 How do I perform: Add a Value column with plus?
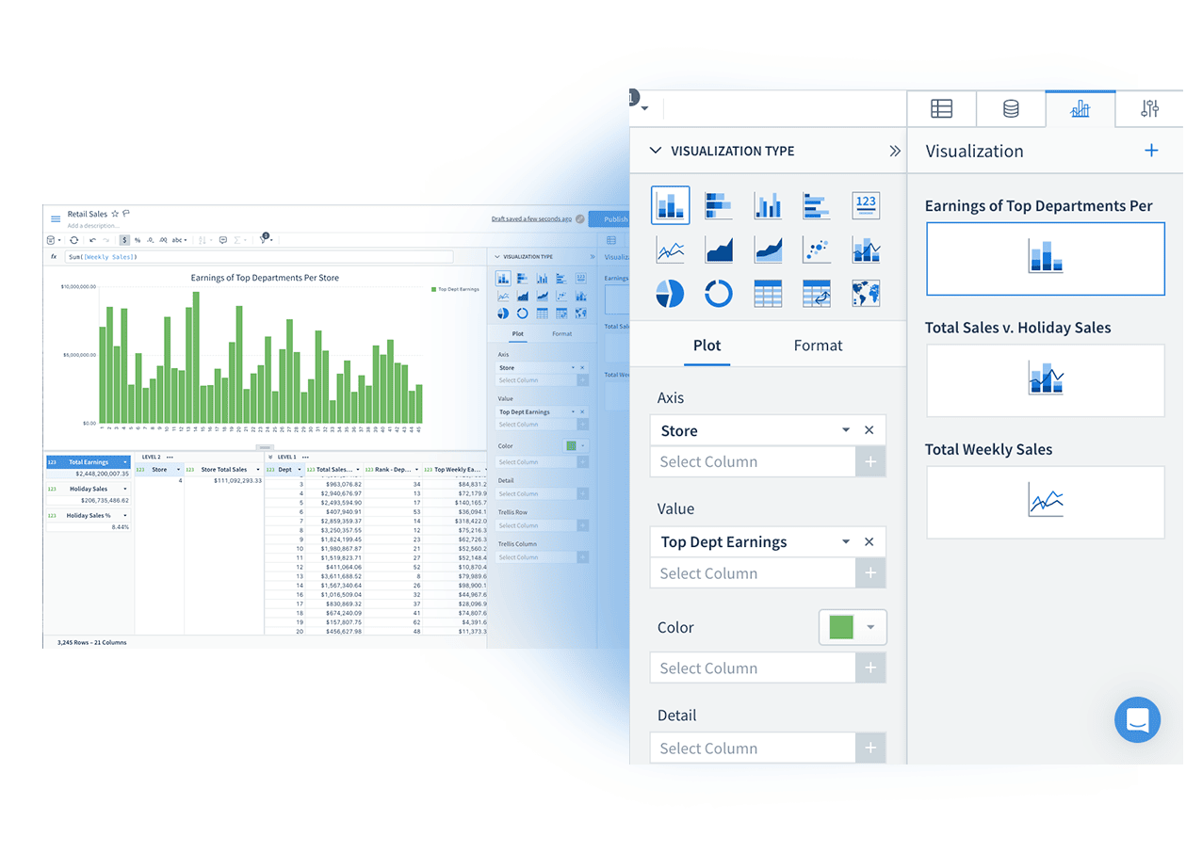point(870,573)
